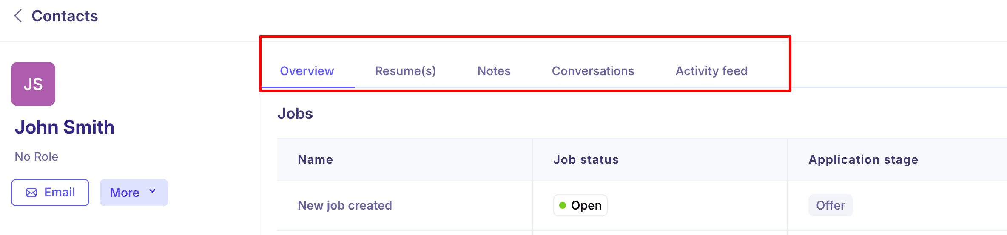Click the John Smith contact name
The image size is (1007, 235).
click(65, 127)
